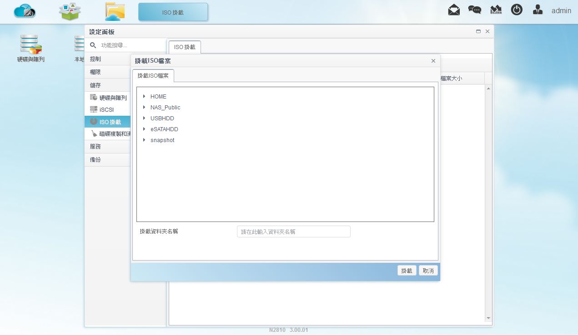Viewport: 578px width, 335px height.
Task: Close the 掛載ISO檔案 dialog
Action: click(x=433, y=61)
